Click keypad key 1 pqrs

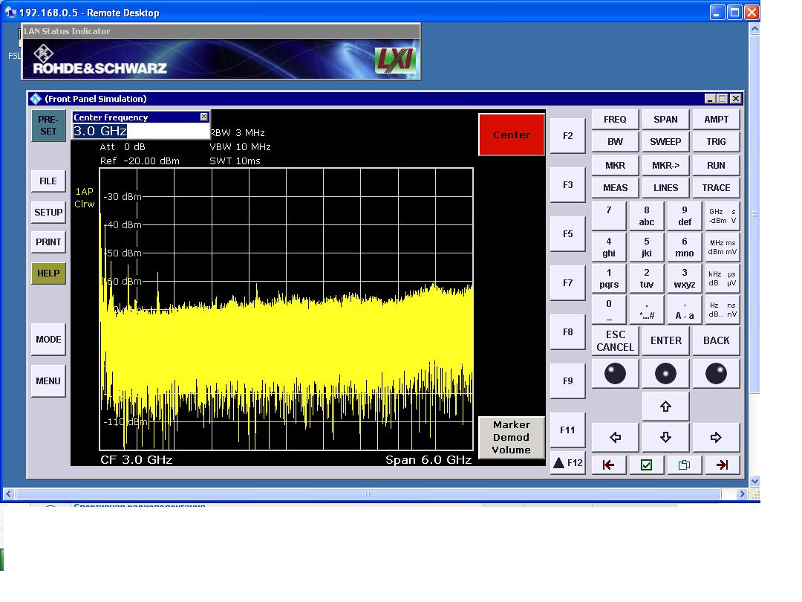tap(609, 278)
